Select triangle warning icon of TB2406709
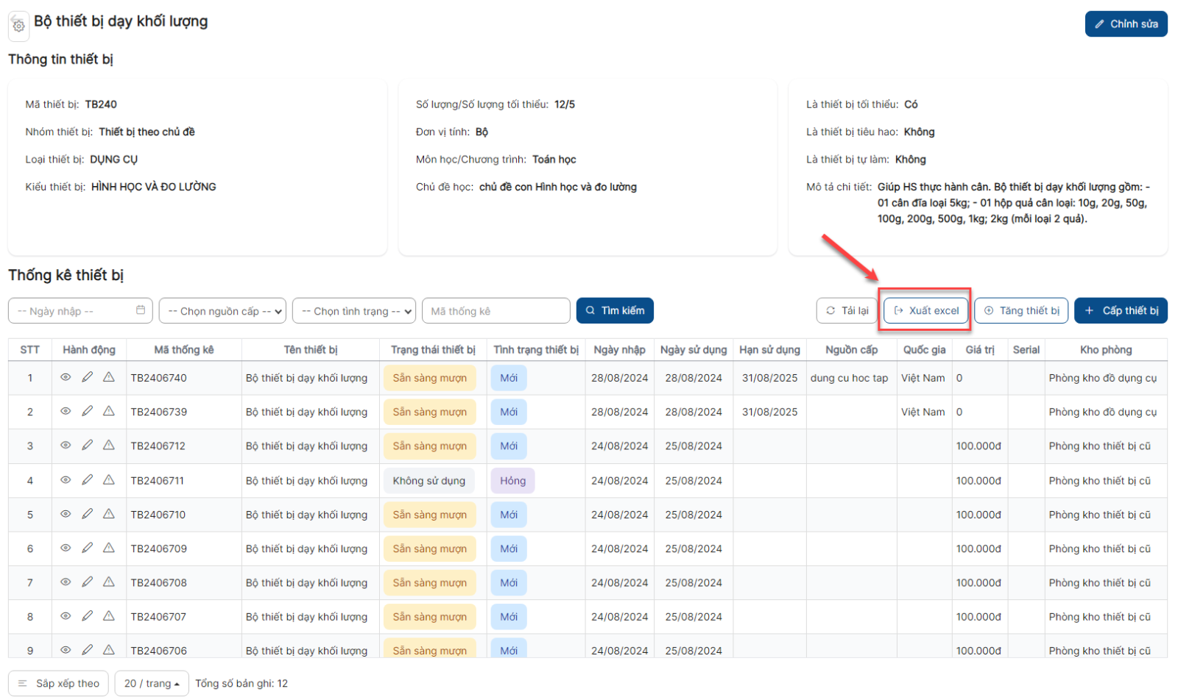This screenshot has width=1178, height=700. pos(109,548)
